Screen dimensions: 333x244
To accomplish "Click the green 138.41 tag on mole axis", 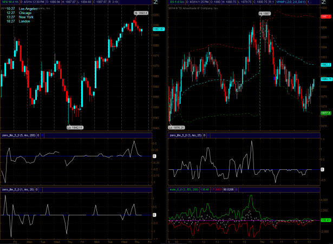I will pyautogui.click(x=325, y=220).
